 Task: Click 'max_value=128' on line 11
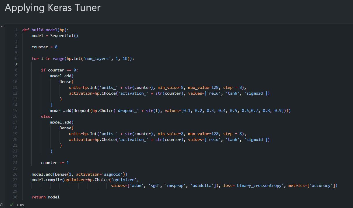tap(203, 87)
